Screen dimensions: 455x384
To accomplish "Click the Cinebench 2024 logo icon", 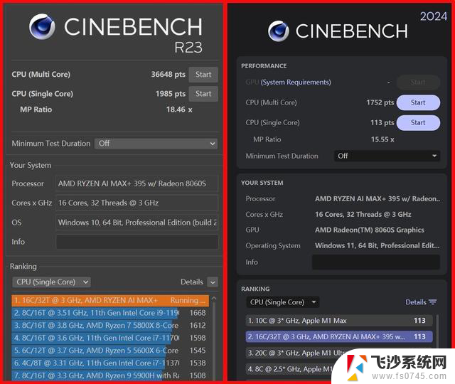I will 278,31.
